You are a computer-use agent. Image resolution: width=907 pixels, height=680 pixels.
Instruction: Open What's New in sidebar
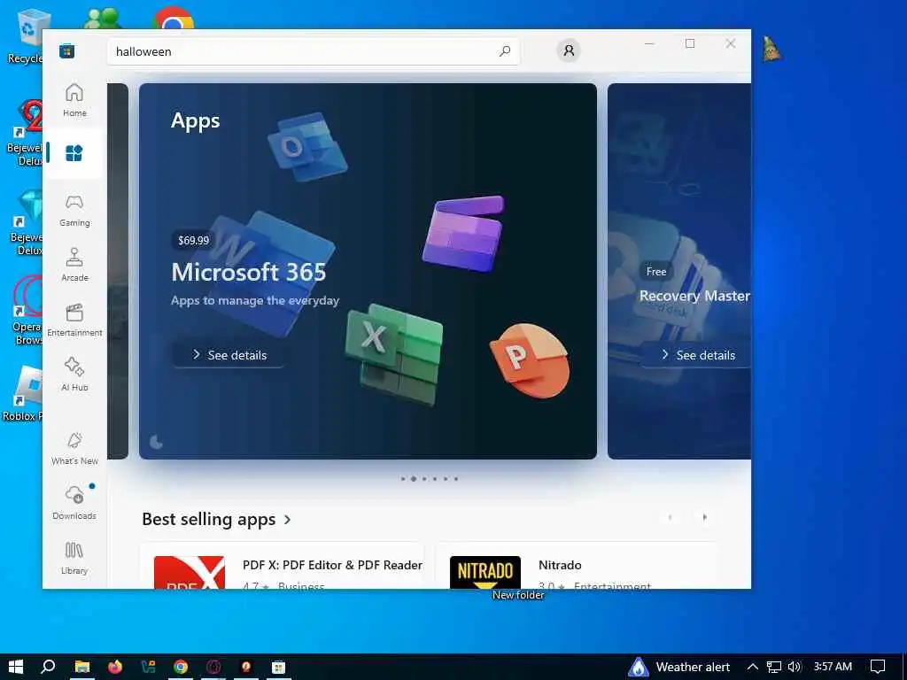point(74,448)
